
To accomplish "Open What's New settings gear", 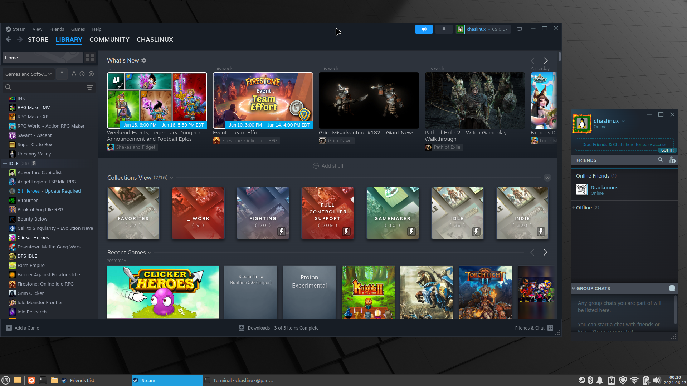I will pyautogui.click(x=144, y=60).
